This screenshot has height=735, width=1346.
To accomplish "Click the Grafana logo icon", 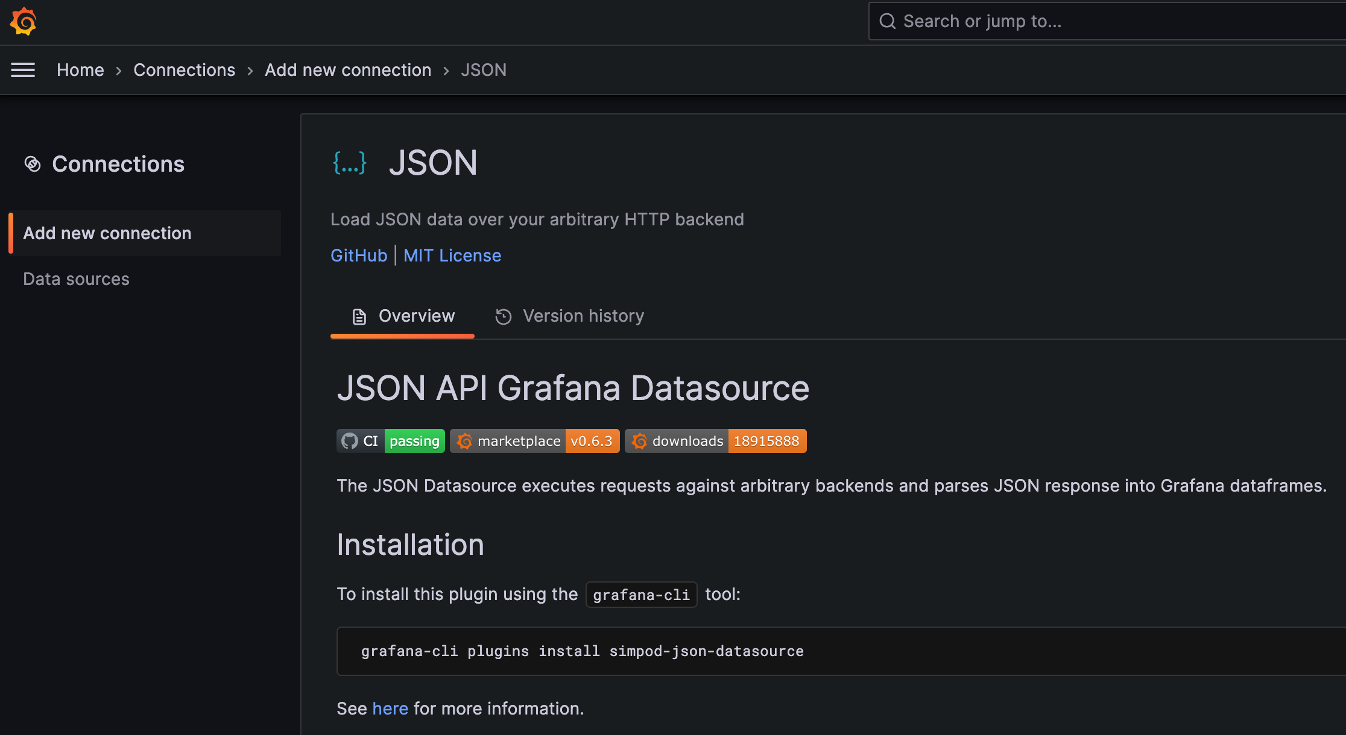I will [24, 22].
